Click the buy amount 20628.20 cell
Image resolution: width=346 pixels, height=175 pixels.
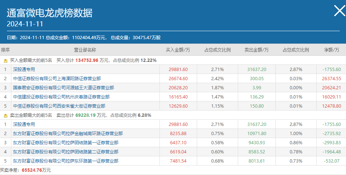178,88
